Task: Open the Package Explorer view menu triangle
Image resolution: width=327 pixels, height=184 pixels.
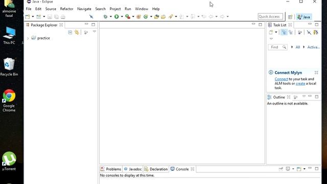Action: coord(94,32)
